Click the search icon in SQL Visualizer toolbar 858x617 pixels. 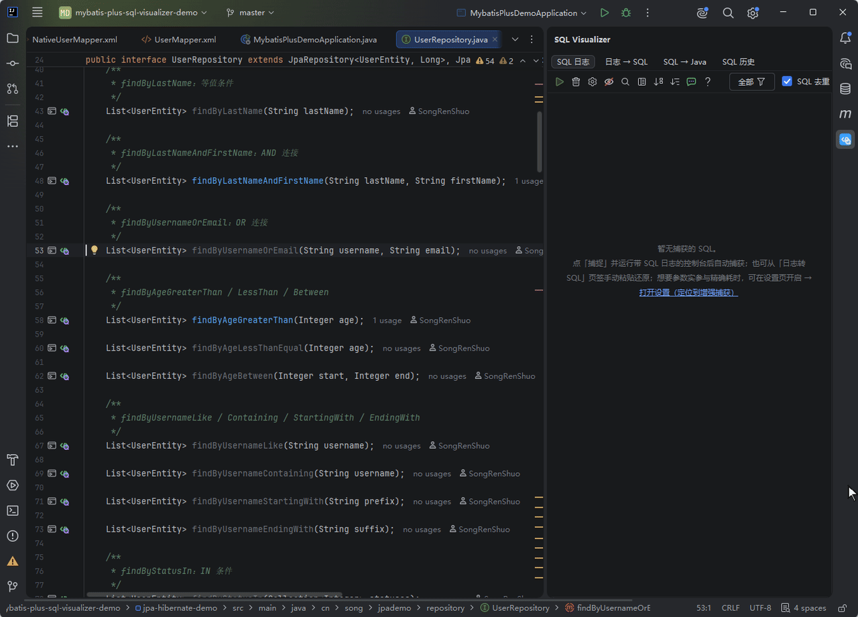pos(625,82)
